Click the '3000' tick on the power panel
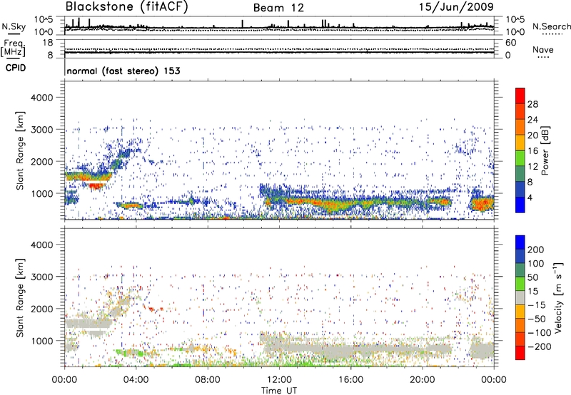This screenshot has width=571, height=395. pos(42,130)
